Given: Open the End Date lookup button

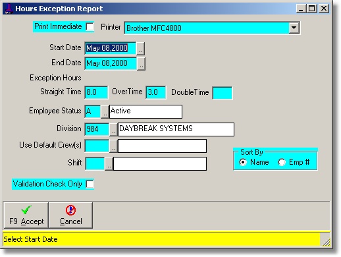Looking at the screenshot, I should [141, 64].
